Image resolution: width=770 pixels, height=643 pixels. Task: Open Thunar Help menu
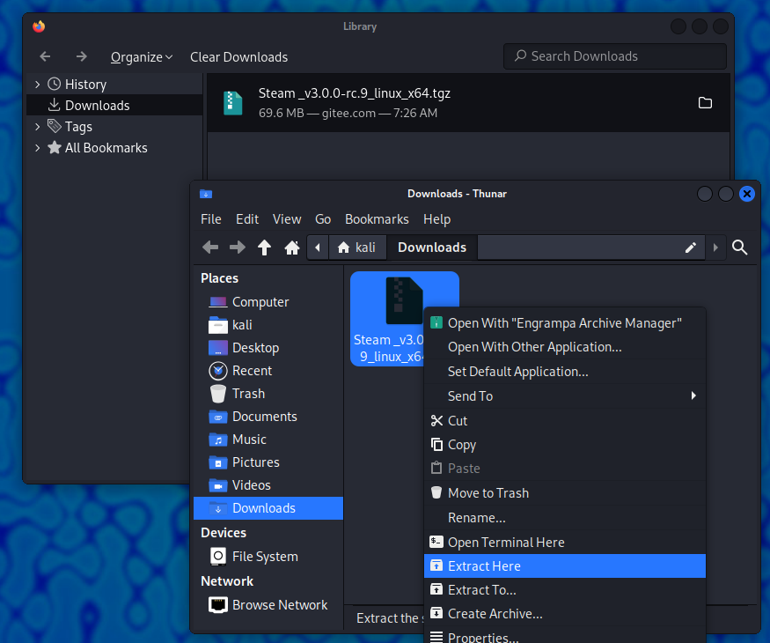point(437,219)
